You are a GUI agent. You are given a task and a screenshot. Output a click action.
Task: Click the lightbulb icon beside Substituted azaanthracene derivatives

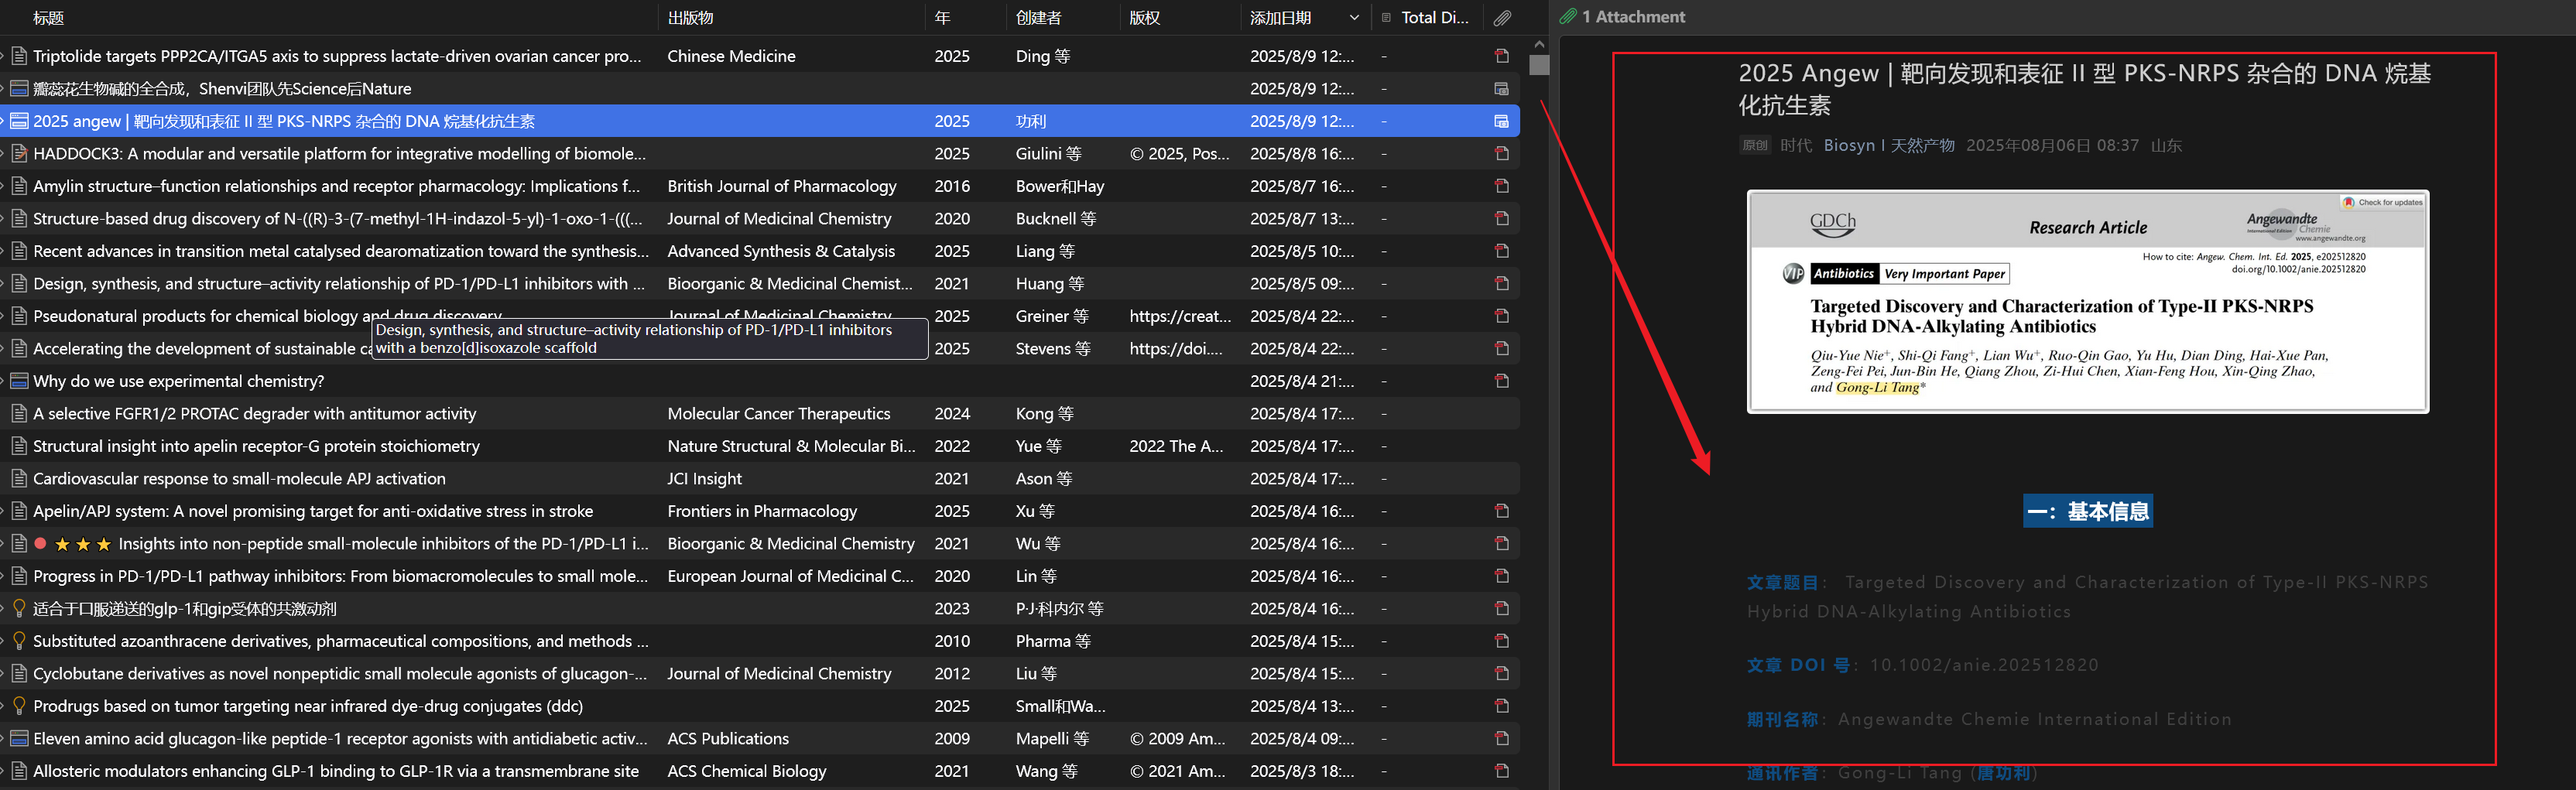pyautogui.click(x=19, y=641)
